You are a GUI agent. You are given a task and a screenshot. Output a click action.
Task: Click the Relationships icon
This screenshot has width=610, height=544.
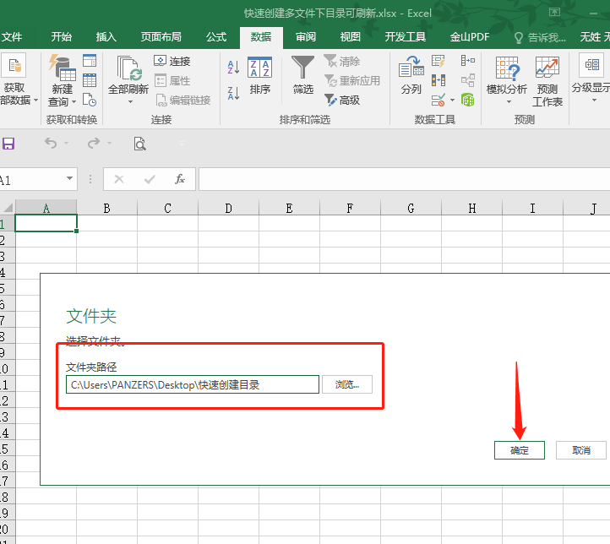(467, 81)
